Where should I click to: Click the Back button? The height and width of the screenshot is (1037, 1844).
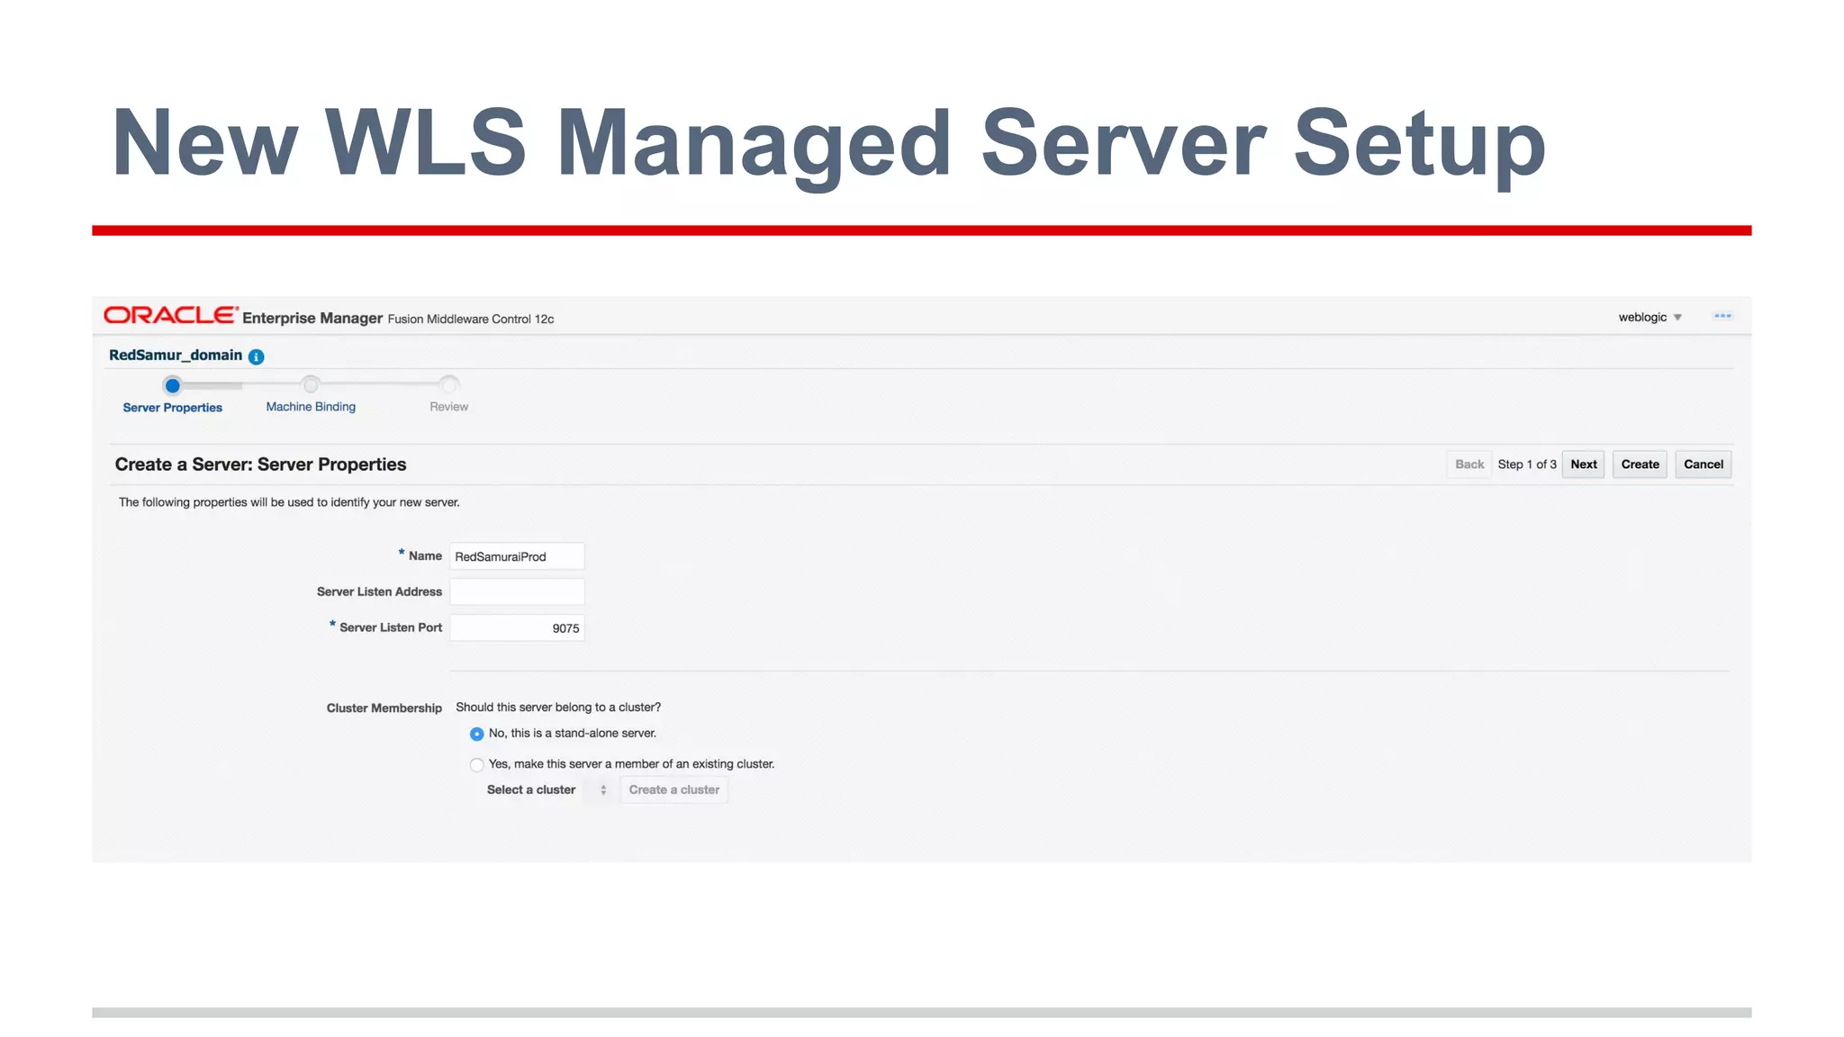[x=1469, y=464]
